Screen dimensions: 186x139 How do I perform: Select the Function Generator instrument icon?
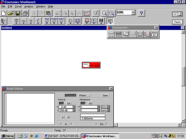(x=118, y=34)
